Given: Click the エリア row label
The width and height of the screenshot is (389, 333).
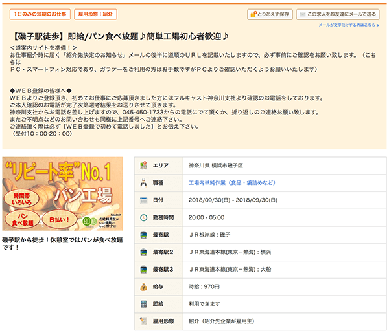Looking at the screenshot, I should pos(161,166).
